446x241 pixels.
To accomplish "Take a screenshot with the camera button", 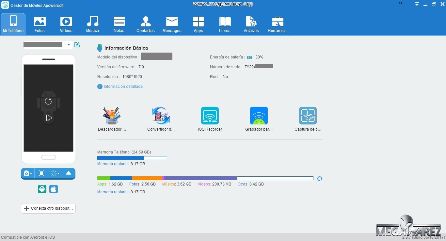I will click(x=28, y=173).
